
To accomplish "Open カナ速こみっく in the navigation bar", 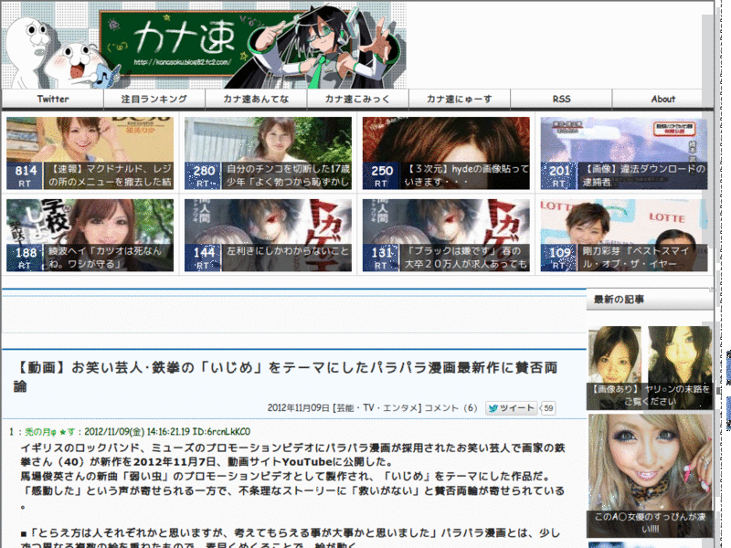I will click(357, 99).
